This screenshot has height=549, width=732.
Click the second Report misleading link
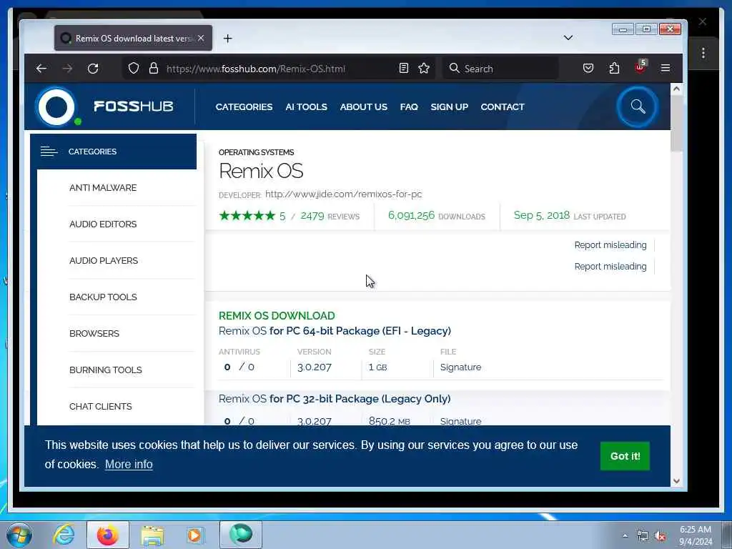(610, 267)
